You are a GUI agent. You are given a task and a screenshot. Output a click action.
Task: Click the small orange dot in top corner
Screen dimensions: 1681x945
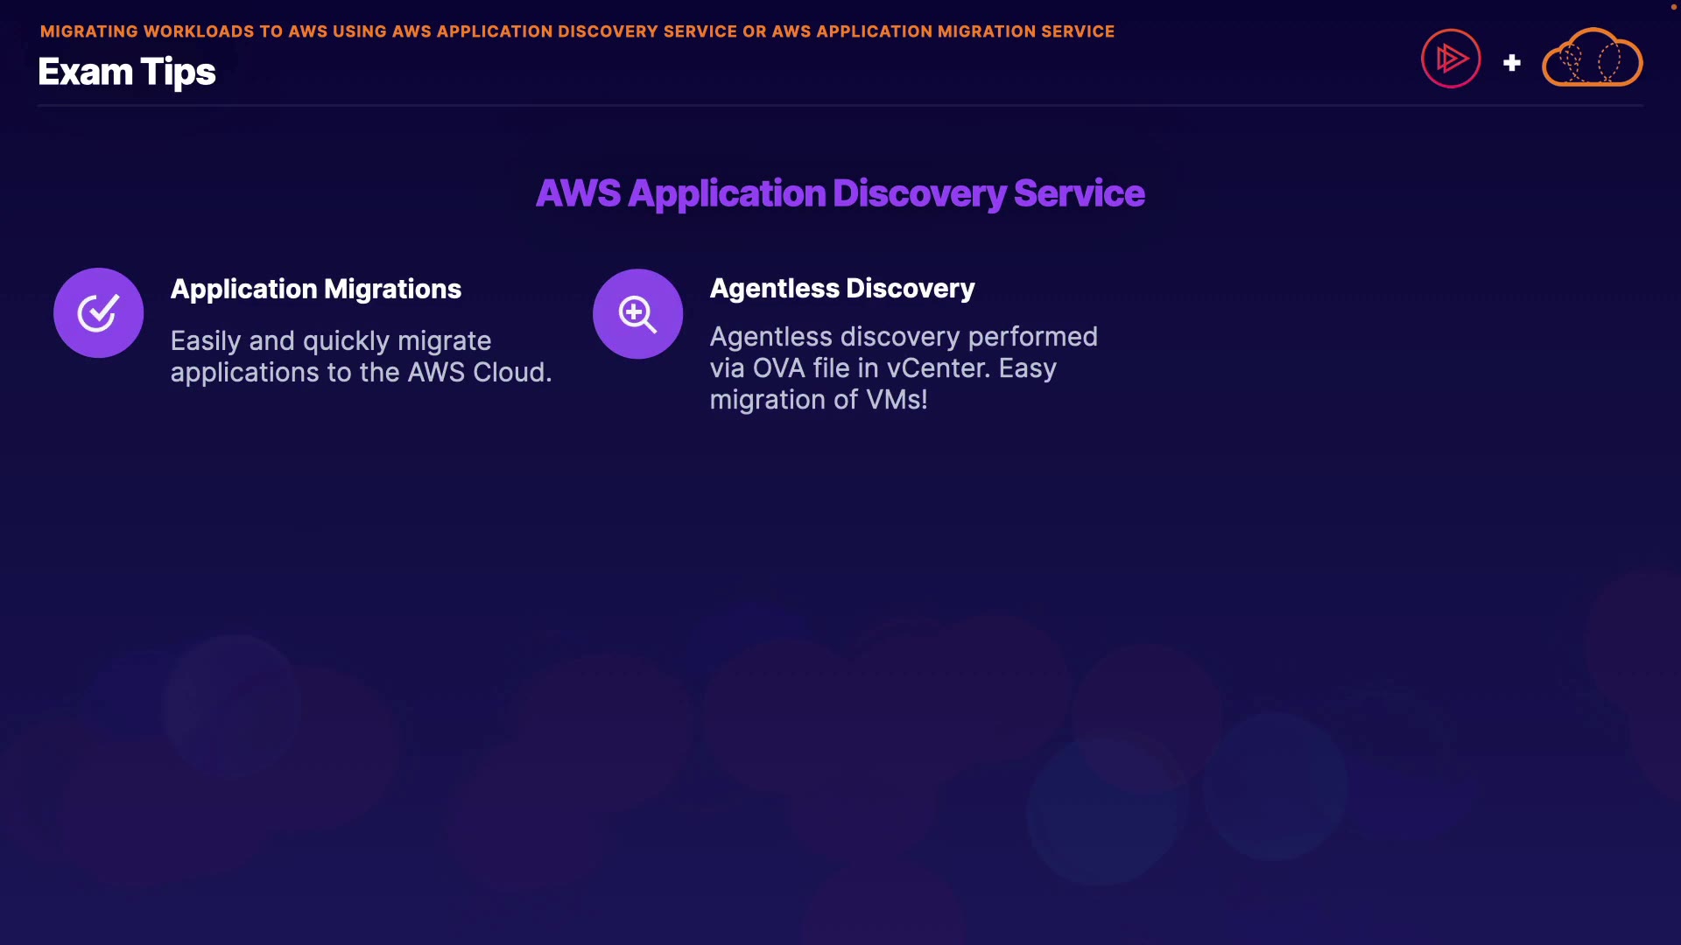[x=1673, y=7]
